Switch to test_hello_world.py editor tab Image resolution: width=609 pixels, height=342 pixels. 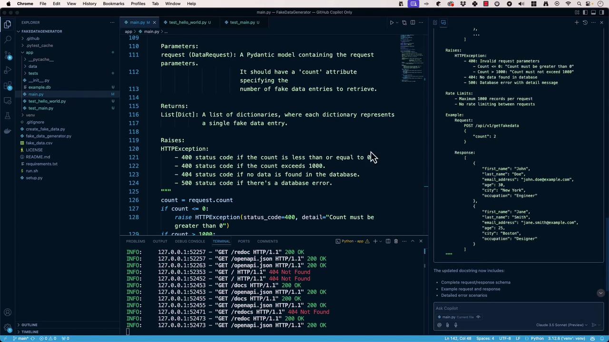[x=187, y=22]
